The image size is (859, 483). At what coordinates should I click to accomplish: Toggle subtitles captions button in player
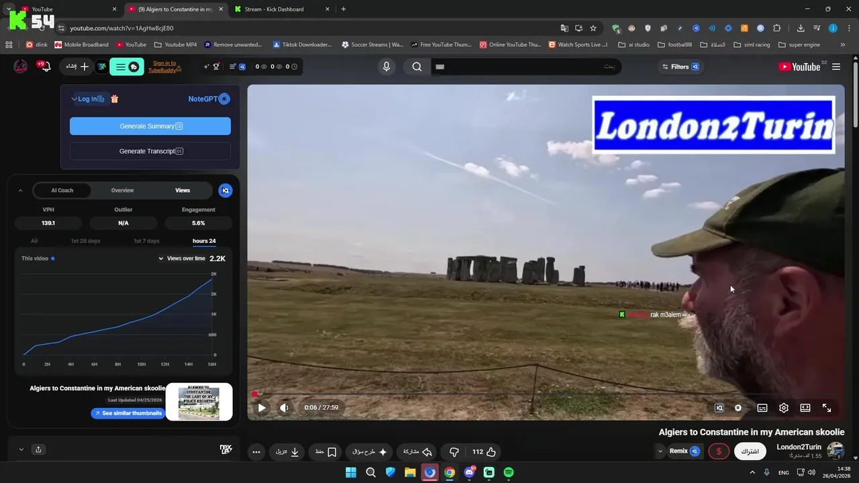tap(762, 408)
